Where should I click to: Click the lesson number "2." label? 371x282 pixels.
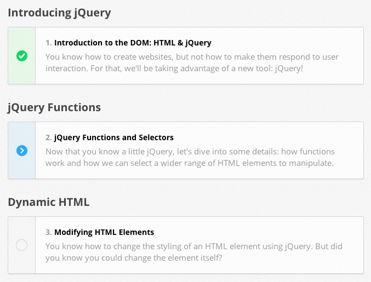[x=49, y=137]
